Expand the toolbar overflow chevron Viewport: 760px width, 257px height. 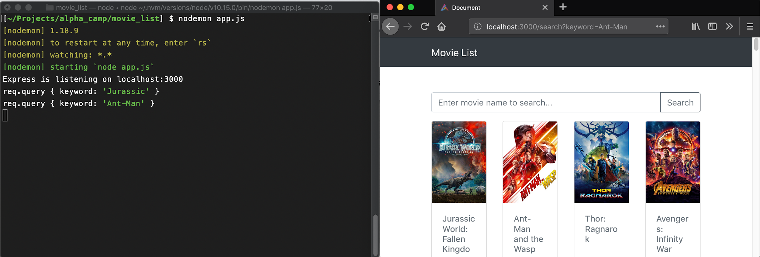729,27
